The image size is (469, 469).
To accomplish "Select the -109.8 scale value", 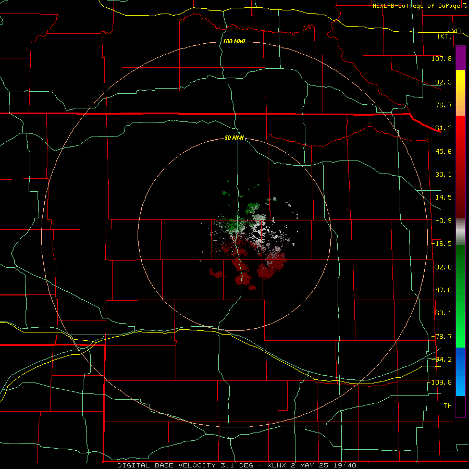I will 440,382.
